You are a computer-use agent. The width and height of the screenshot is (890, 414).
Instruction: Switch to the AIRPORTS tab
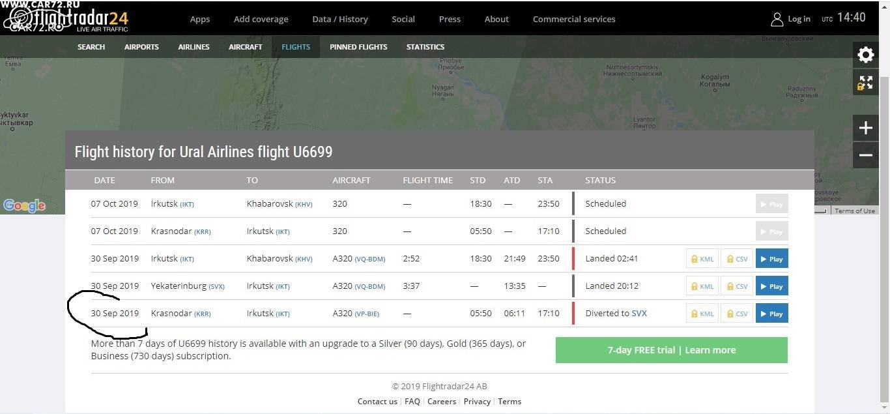pyautogui.click(x=141, y=47)
